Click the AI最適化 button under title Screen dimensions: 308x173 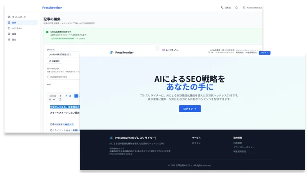(x=55, y=61)
